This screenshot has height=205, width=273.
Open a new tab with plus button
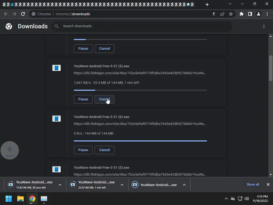[x=207, y=5]
